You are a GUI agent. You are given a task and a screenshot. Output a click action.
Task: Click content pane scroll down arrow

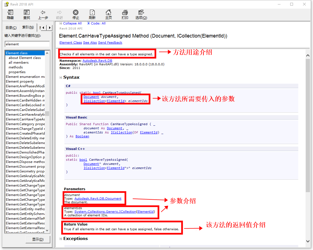pyautogui.click(x=308, y=241)
